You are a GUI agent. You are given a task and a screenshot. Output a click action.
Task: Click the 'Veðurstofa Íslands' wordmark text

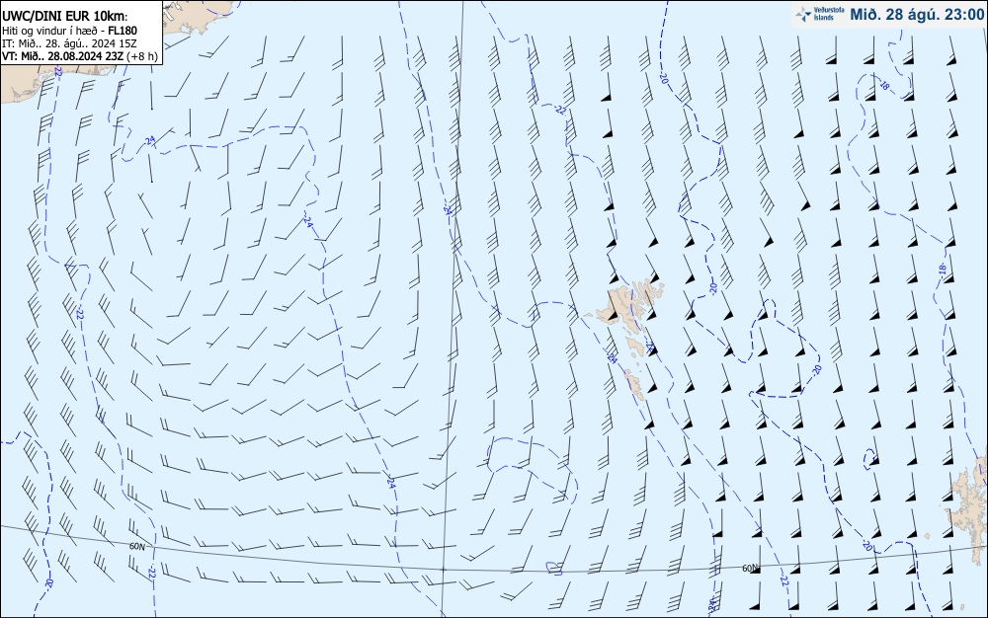click(x=828, y=15)
